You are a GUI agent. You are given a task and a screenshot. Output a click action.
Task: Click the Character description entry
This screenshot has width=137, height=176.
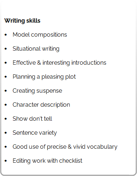tap(41, 105)
